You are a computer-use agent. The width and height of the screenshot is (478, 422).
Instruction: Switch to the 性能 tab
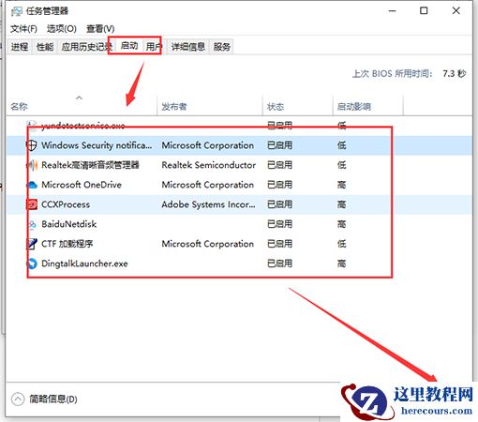point(45,47)
